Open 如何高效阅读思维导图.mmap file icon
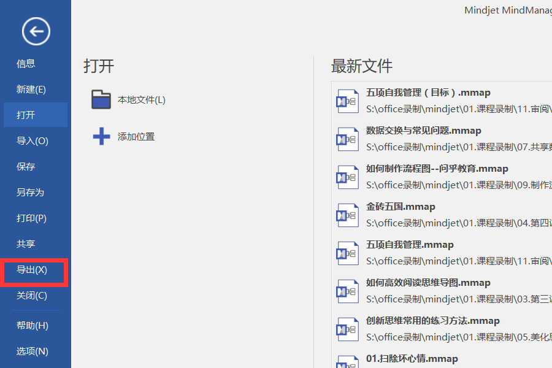Image resolution: width=552 pixels, height=368 pixels. click(x=347, y=290)
